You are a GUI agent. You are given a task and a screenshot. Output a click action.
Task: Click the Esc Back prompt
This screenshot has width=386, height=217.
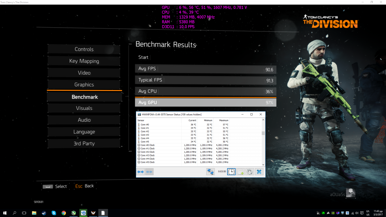[x=85, y=186]
